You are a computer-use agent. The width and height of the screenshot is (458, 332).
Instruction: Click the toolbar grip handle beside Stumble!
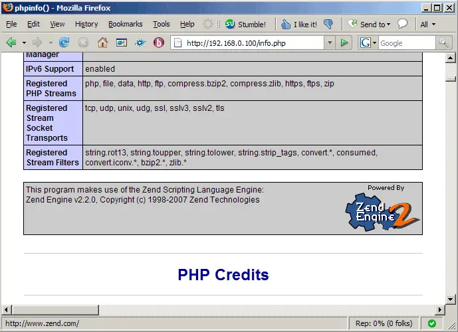point(219,24)
